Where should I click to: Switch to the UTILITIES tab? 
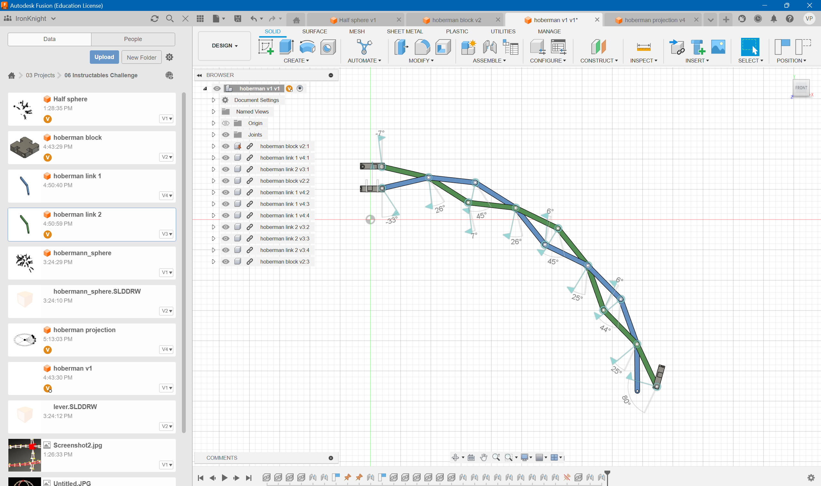click(503, 31)
